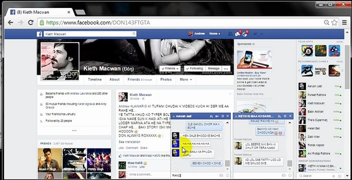Attach a photo in Aarush Jaat chat

pyautogui.click(x=221, y=175)
